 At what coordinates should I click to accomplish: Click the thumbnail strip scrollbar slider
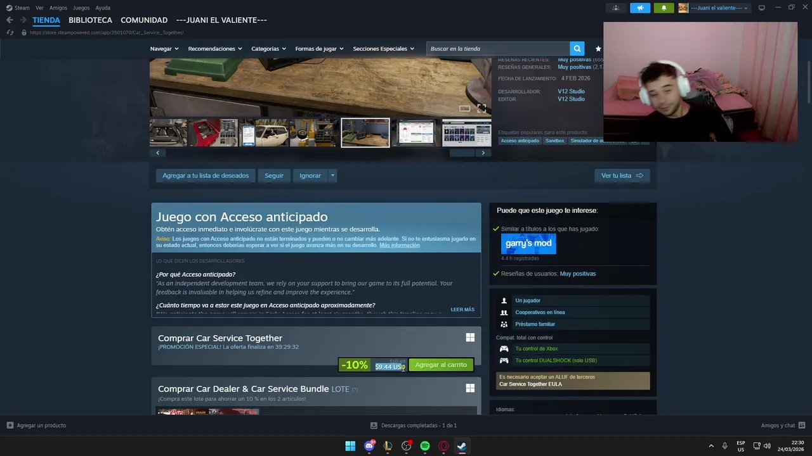pyautogui.click(x=462, y=153)
